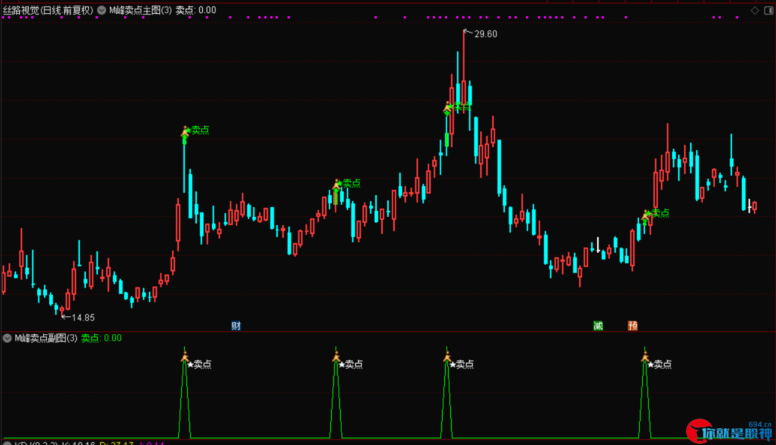
Task: Click the stock title 丝路视觉(日线,前复权)
Action: (x=49, y=10)
